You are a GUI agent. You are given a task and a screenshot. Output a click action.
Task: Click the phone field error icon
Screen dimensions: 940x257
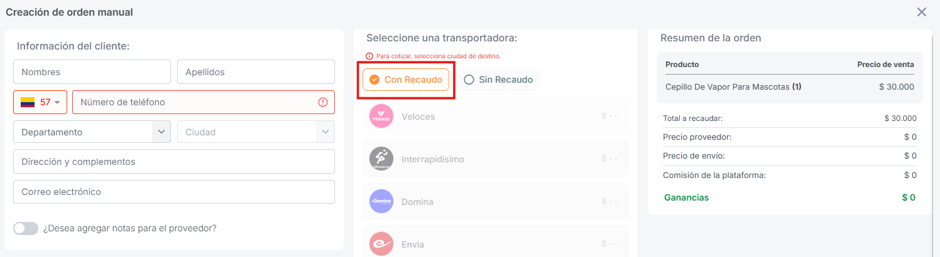tap(323, 102)
